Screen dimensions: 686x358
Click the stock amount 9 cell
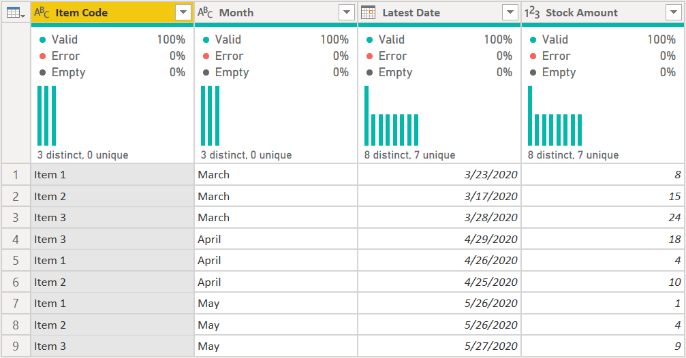(x=604, y=346)
